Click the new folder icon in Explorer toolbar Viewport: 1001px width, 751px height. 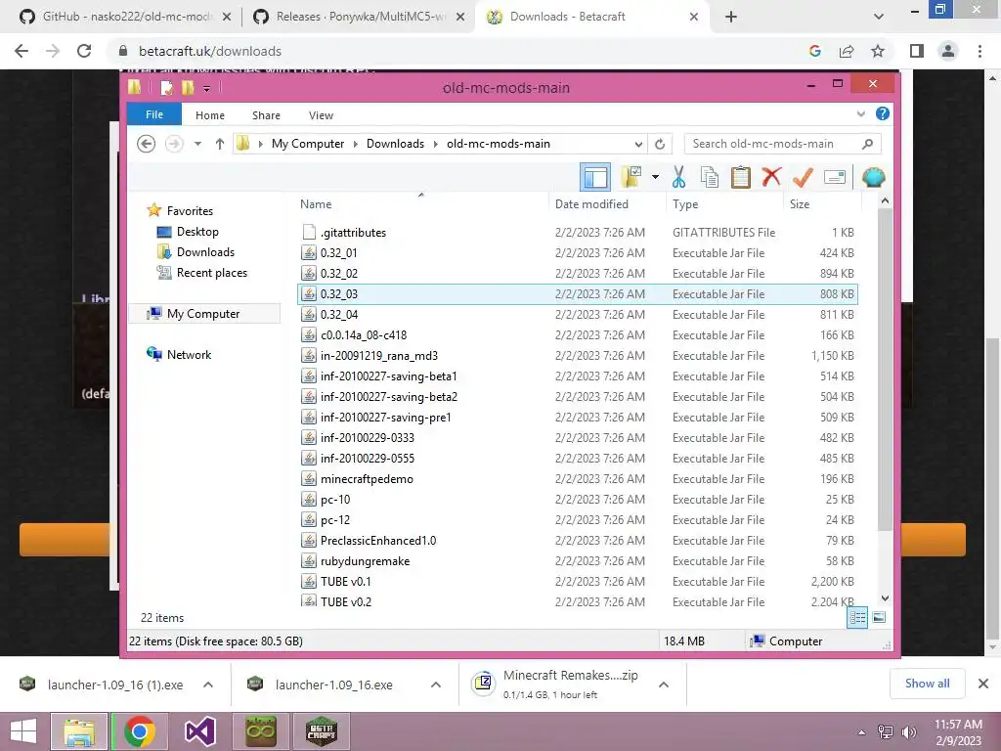[x=631, y=177]
